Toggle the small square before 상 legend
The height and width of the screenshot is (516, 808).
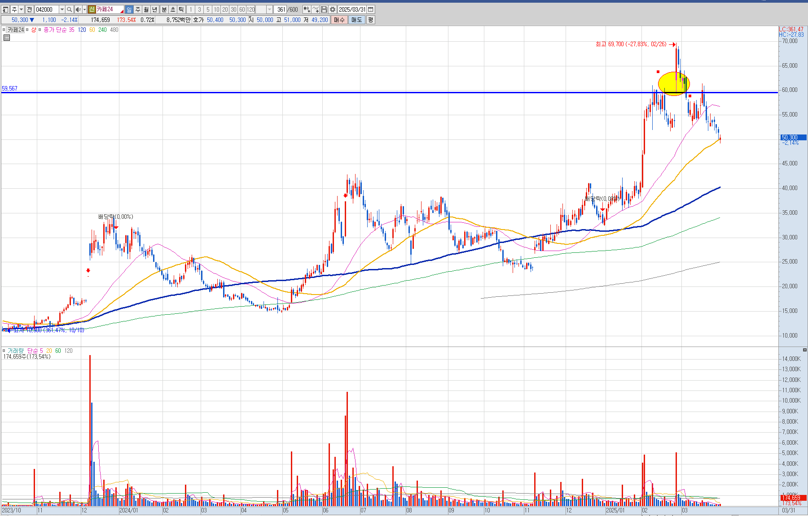pyautogui.click(x=27, y=30)
